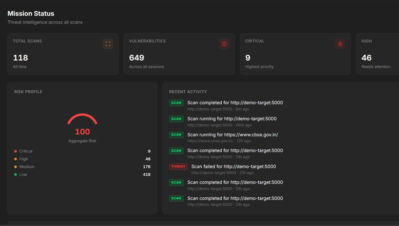Viewport: 399px width, 226px height.
Task: Click the 'Across all sessions' caption
Action: (147, 67)
